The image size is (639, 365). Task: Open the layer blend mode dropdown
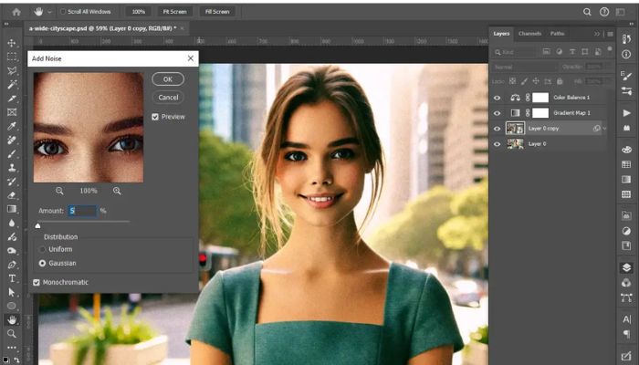click(524, 67)
